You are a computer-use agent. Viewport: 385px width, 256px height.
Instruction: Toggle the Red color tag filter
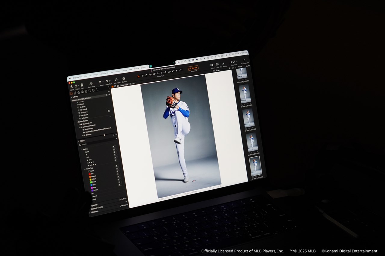[x=90, y=174]
